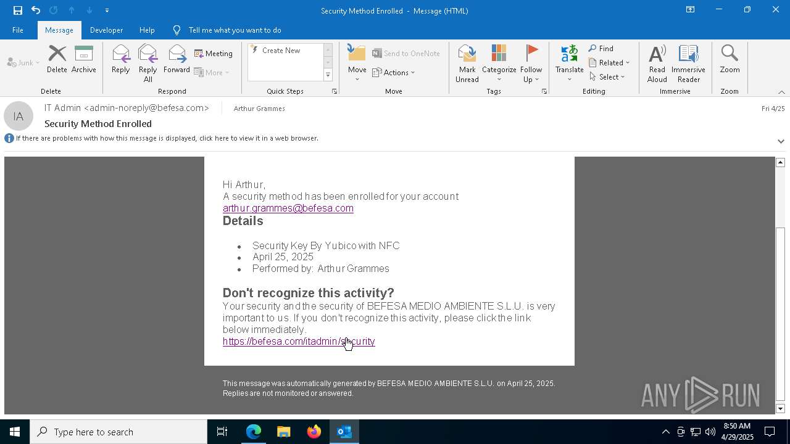Viewport: 790px width, 444px height.
Task: Open the Developer ribbon tab
Action: tap(106, 30)
